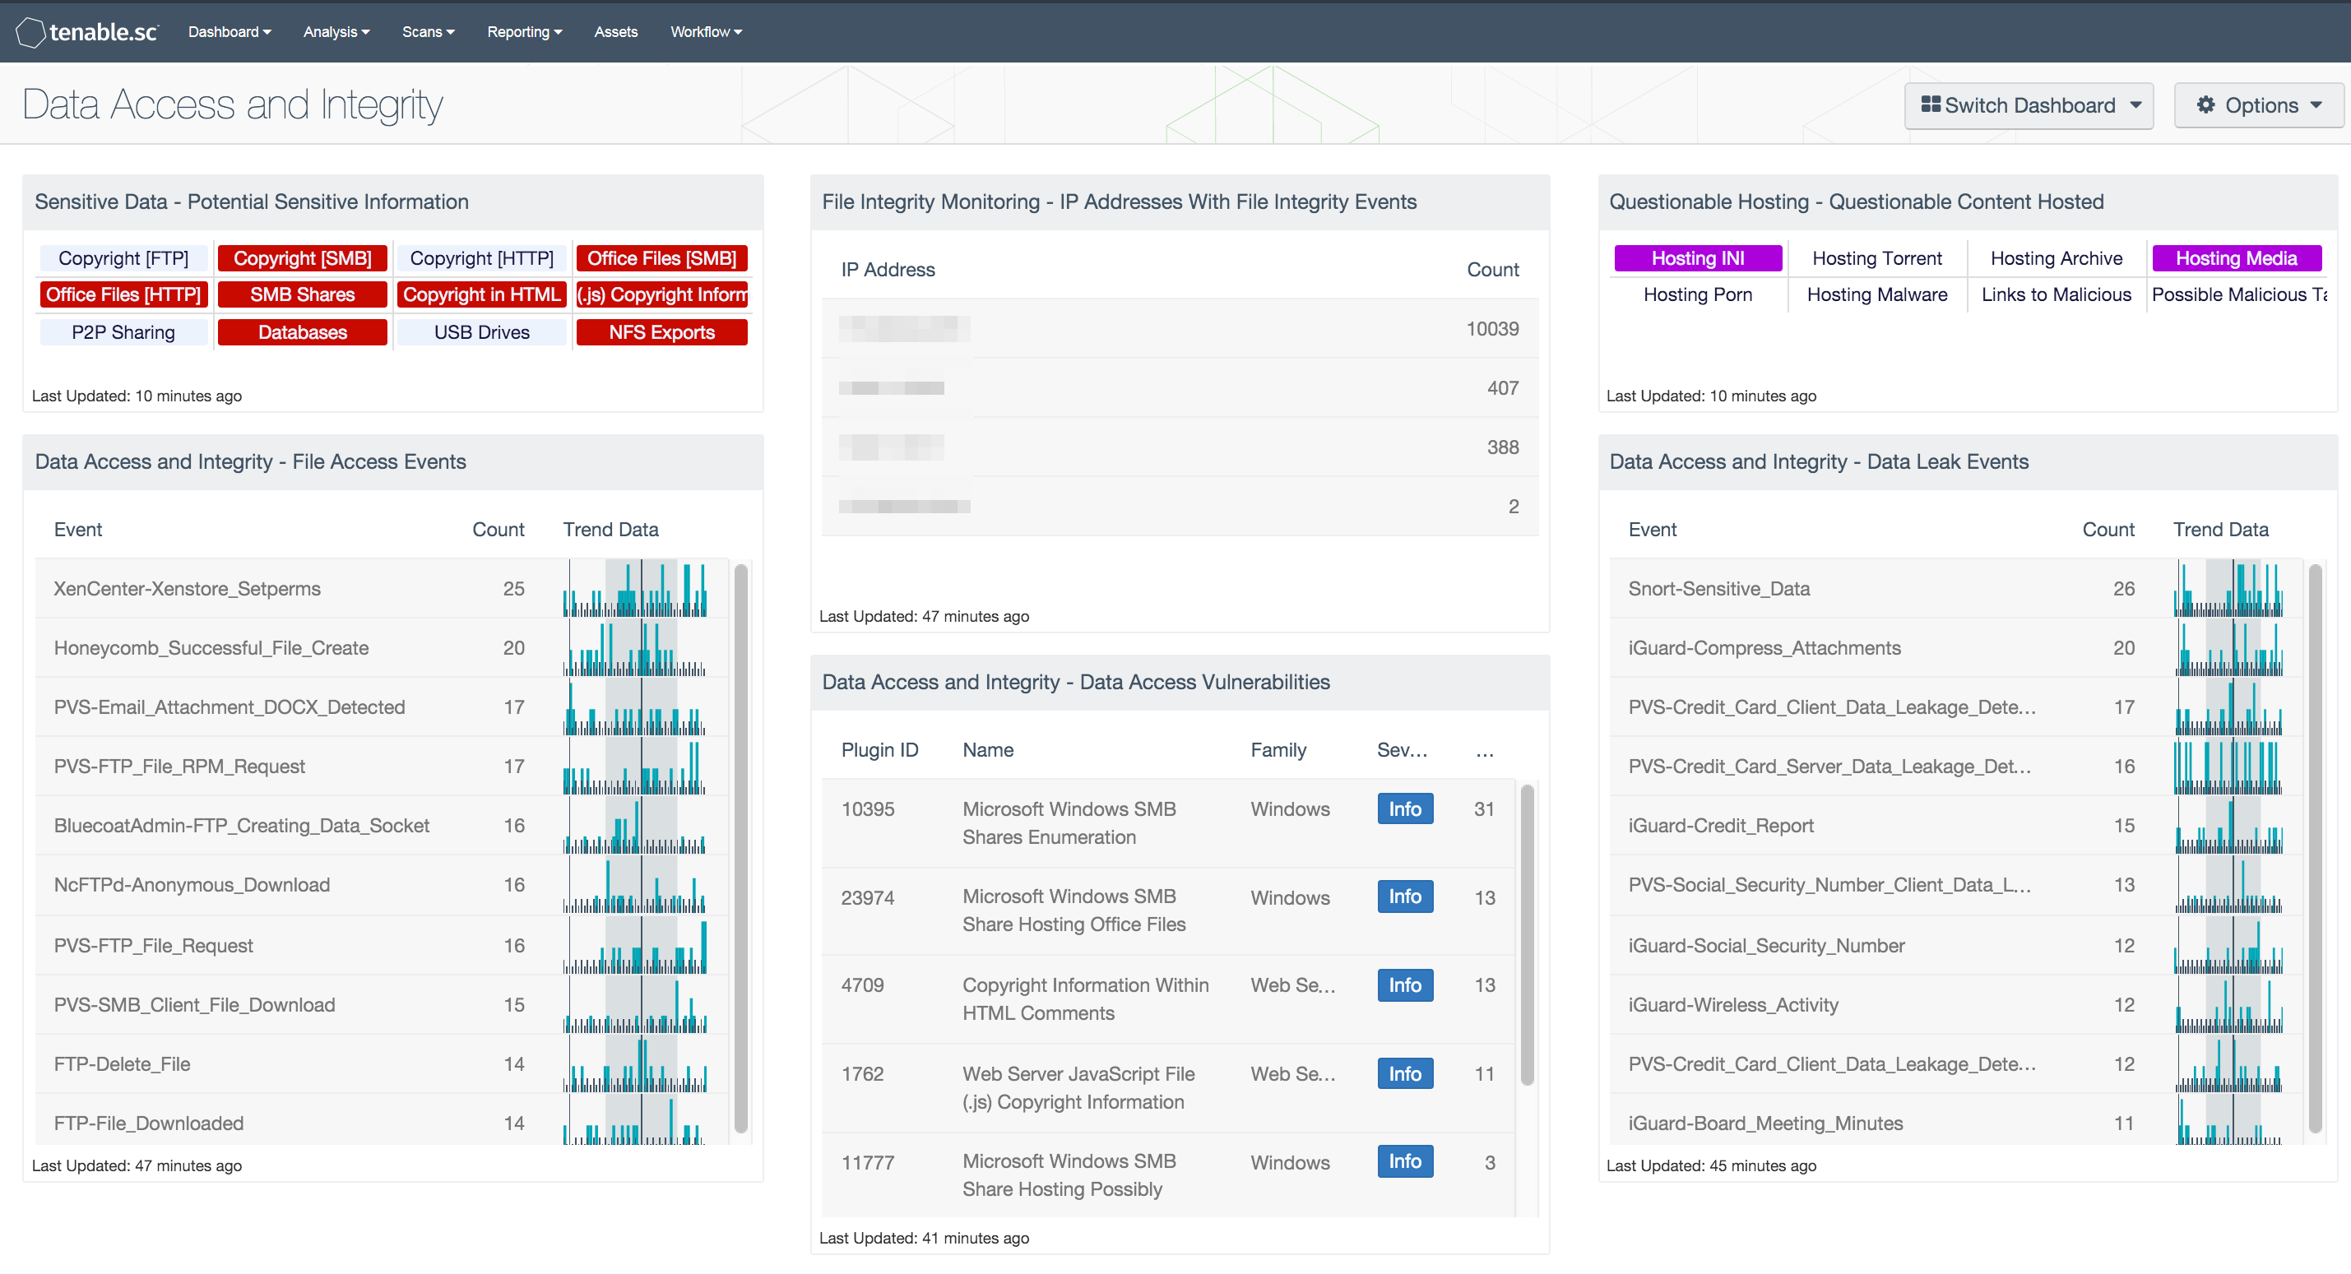Open the Analysis menu
Screen dimensions: 2351x1274
click(336, 32)
